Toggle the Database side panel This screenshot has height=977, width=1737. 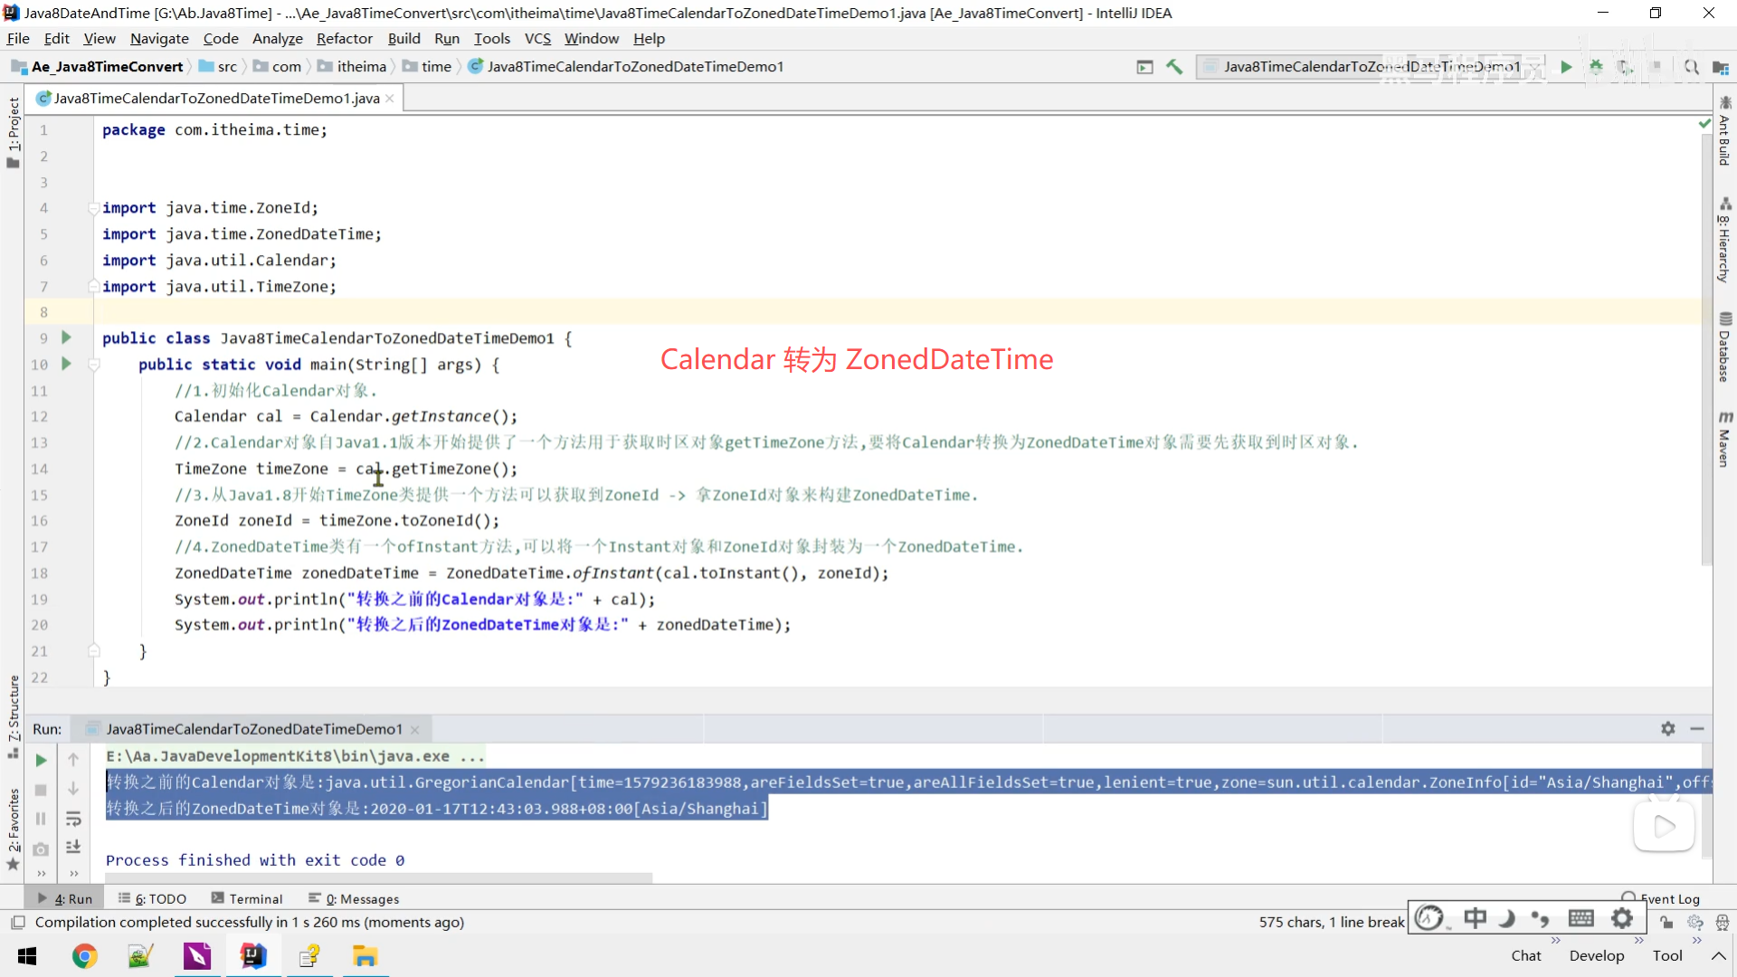(1724, 348)
